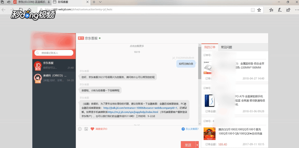Click the red heart satisfaction icon

coord(92,129)
